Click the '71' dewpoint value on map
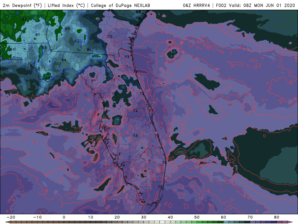 (113, 80)
